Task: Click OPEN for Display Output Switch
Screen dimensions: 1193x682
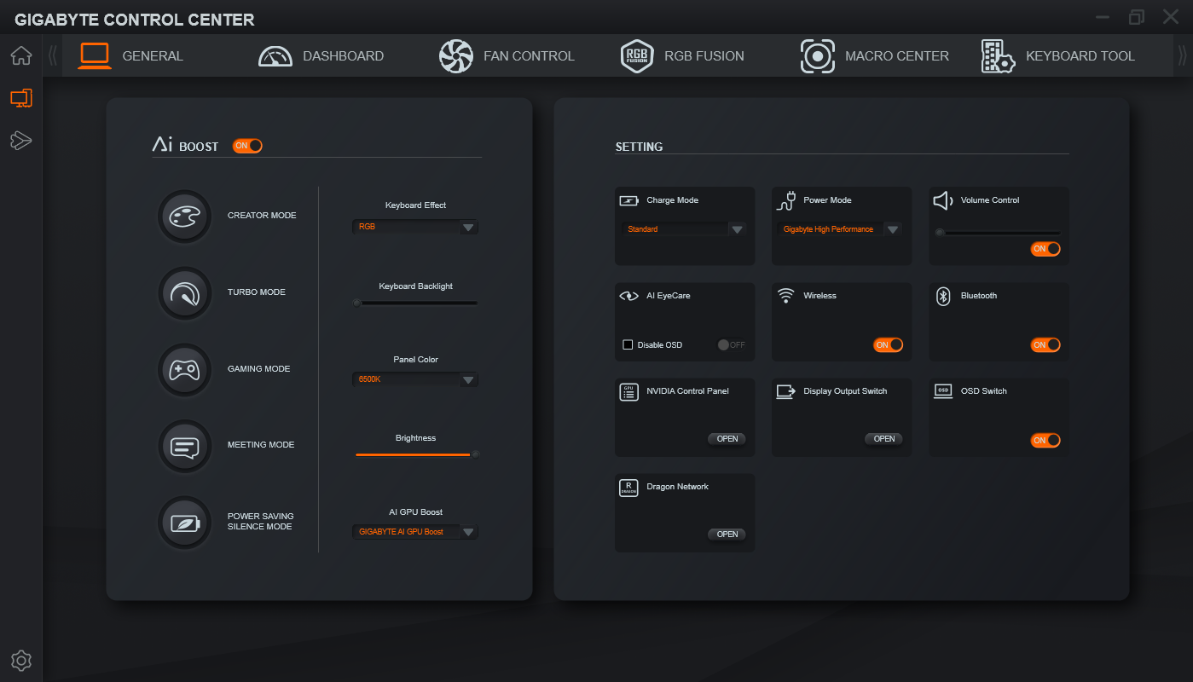Action: pyautogui.click(x=884, y=439)
